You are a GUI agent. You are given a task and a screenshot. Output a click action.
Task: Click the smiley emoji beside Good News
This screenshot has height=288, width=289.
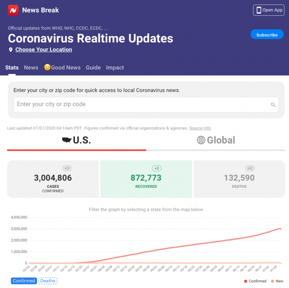(x=47, y=67)
